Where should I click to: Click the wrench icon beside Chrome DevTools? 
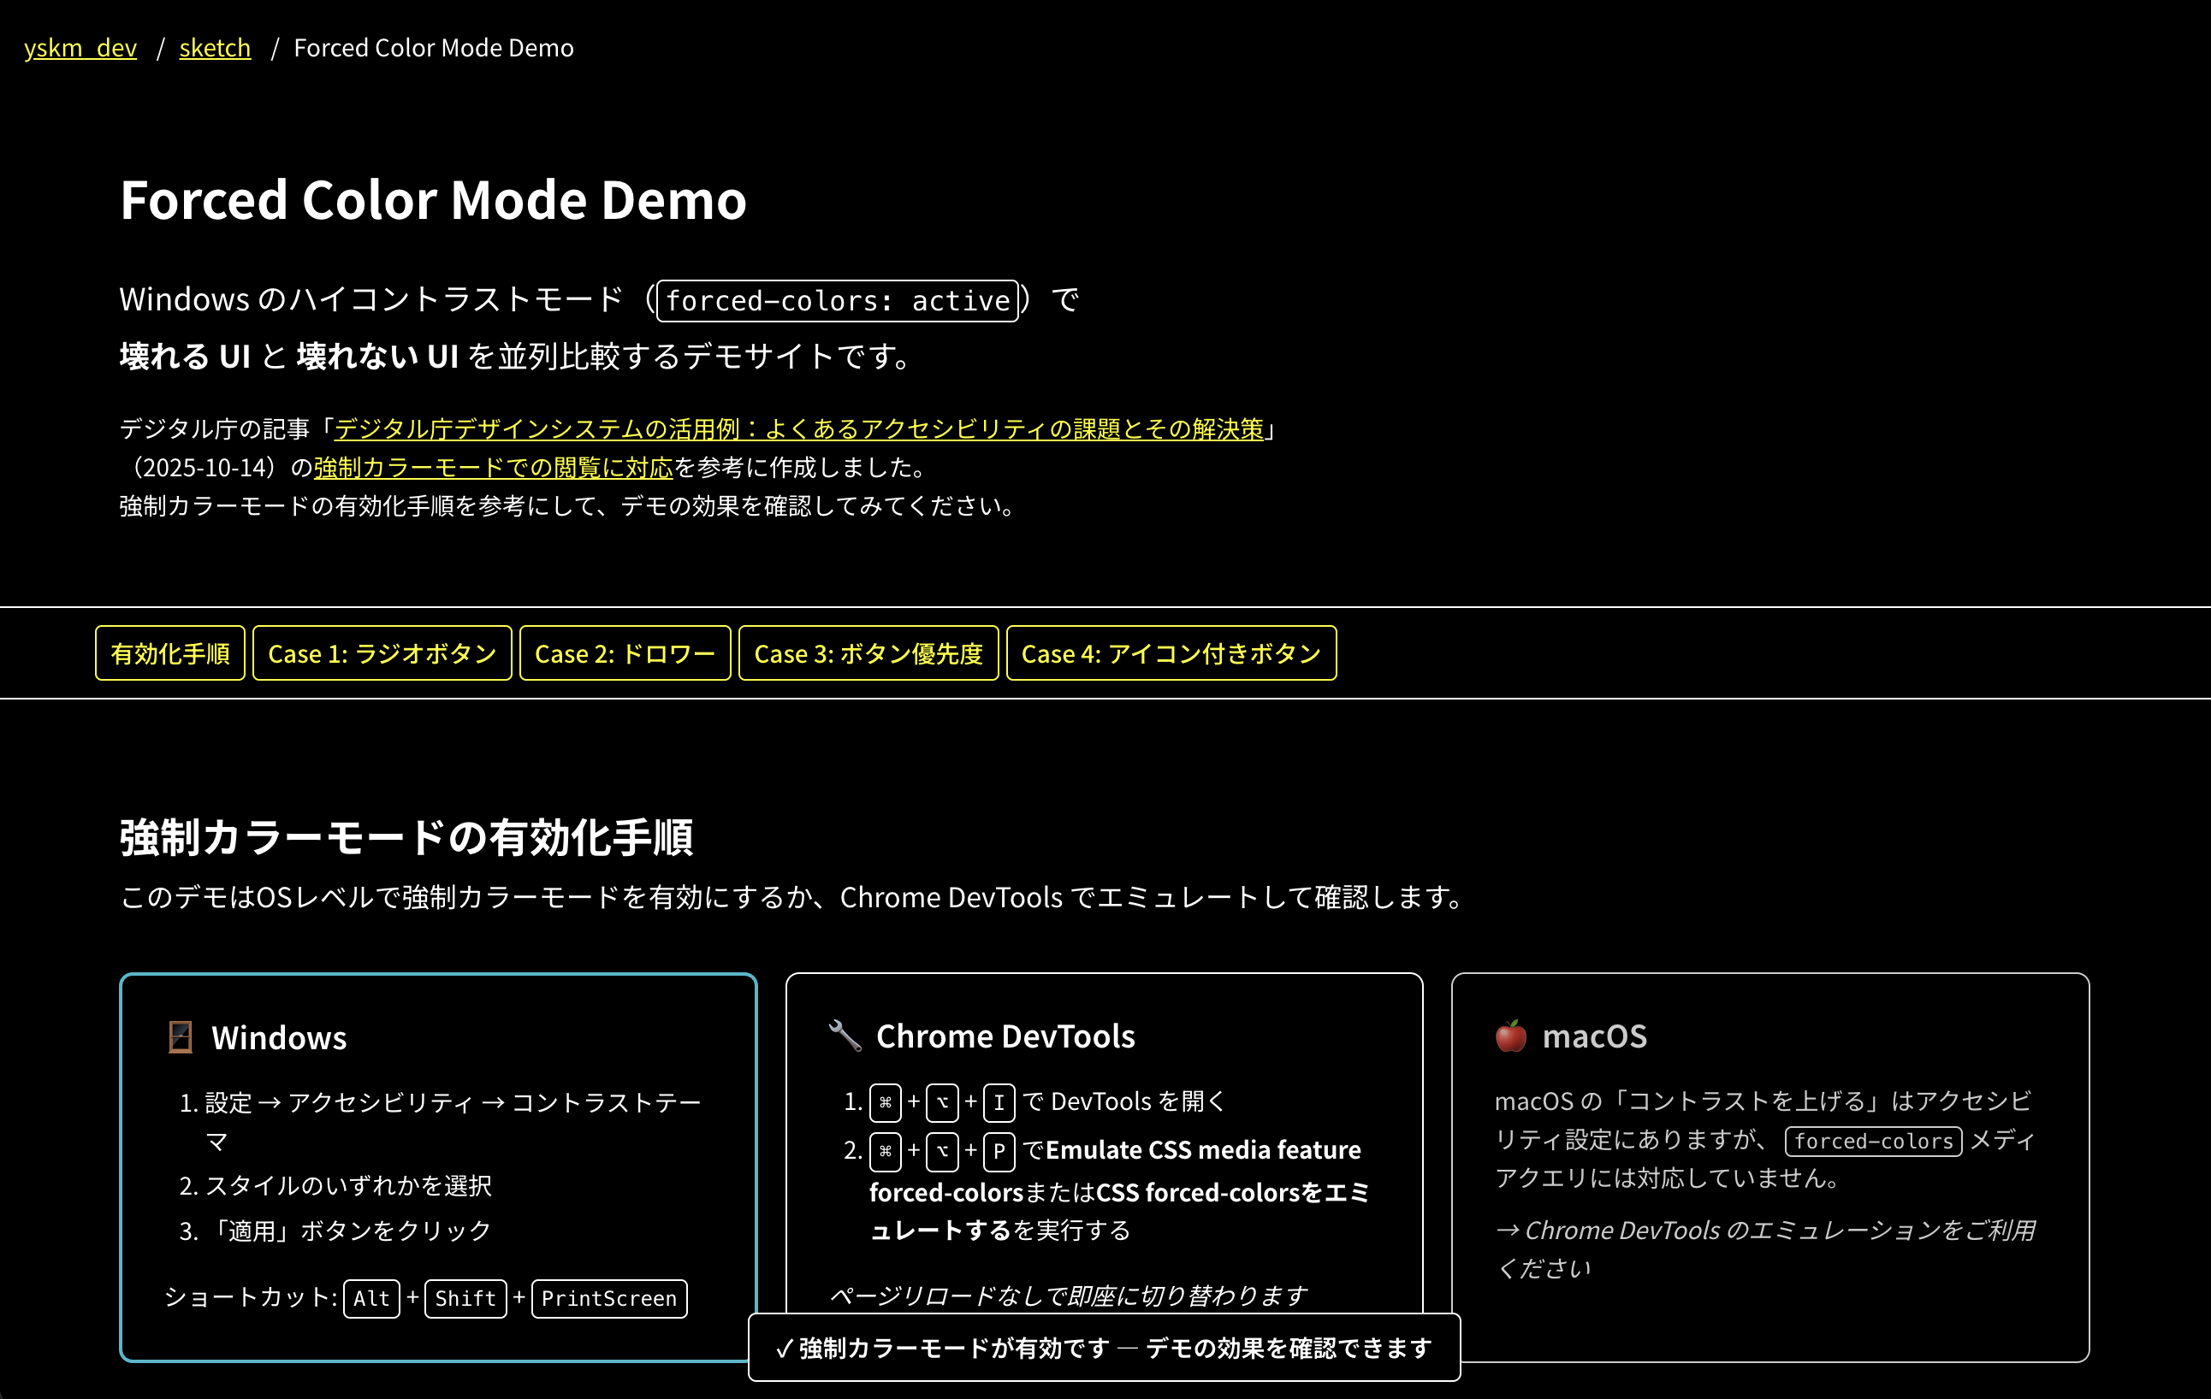(845, 1036)
